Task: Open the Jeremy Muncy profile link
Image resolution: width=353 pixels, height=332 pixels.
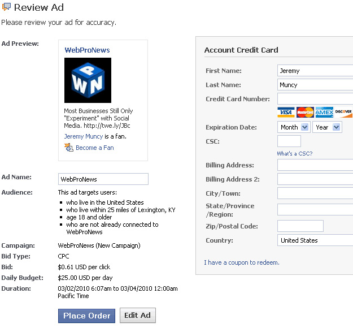Action: pos(84,136)
